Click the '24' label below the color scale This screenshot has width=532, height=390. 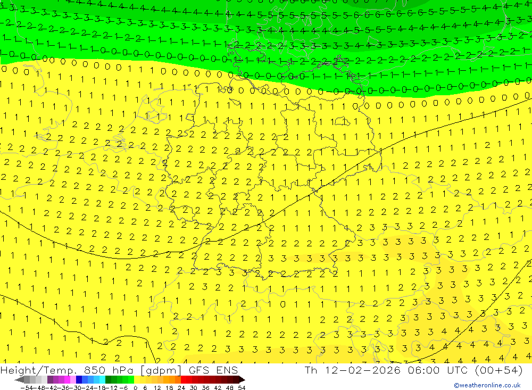click(x=181, y=388)
